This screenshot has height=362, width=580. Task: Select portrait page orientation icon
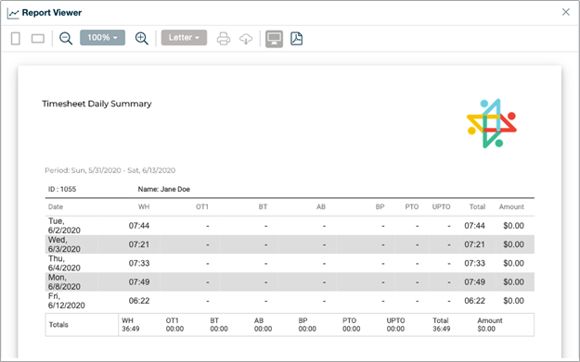(x=16, y=38)
